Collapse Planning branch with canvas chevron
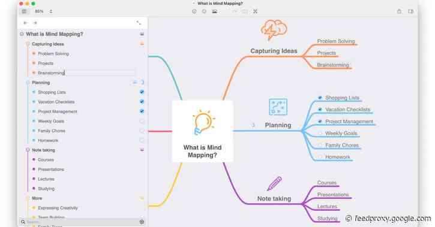Viewport: 435px width, 227px height. pos(253,125)
